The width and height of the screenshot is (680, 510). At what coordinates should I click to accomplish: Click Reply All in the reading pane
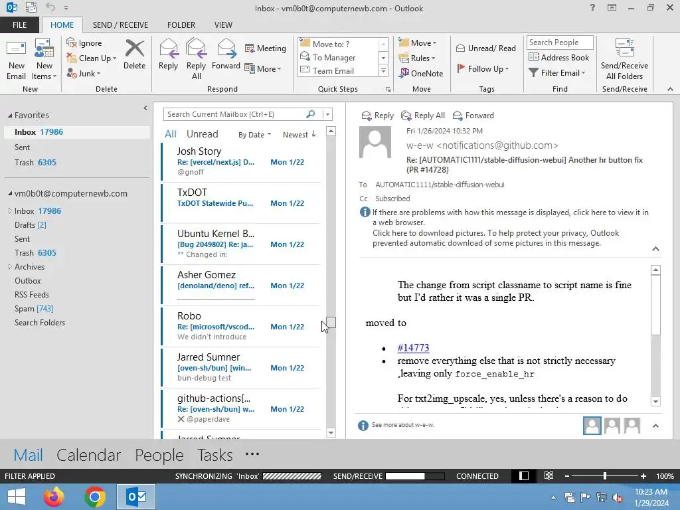tap(423, 116)
